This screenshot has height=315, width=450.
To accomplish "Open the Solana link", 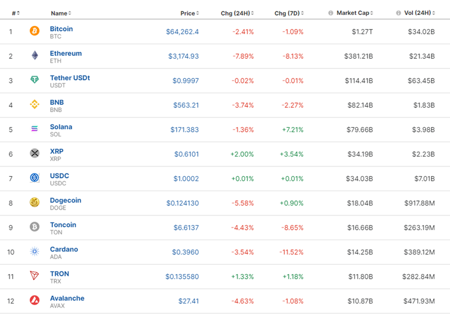I will [61, 127].
